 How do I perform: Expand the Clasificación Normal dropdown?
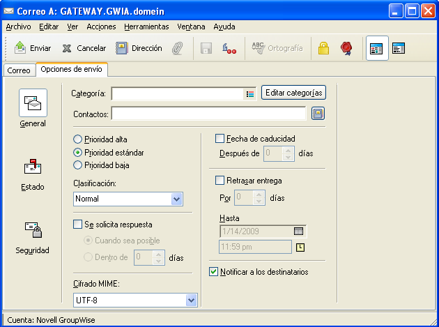[177, 199]
